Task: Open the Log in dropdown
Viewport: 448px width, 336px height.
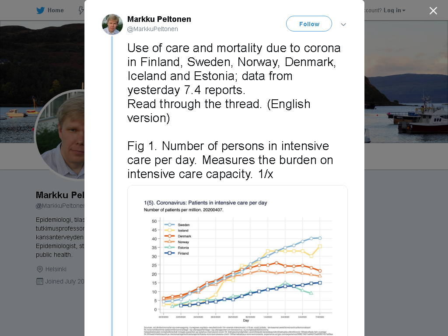Action: 394,10
